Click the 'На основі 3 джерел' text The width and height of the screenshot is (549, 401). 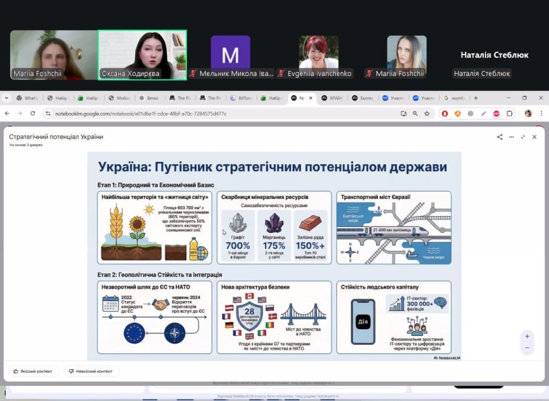point(26,145)
